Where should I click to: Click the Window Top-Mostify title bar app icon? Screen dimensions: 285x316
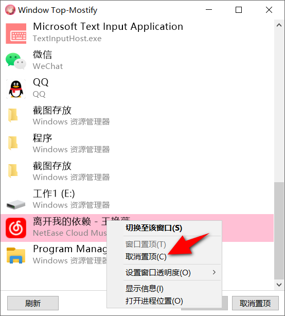point(10,10)
